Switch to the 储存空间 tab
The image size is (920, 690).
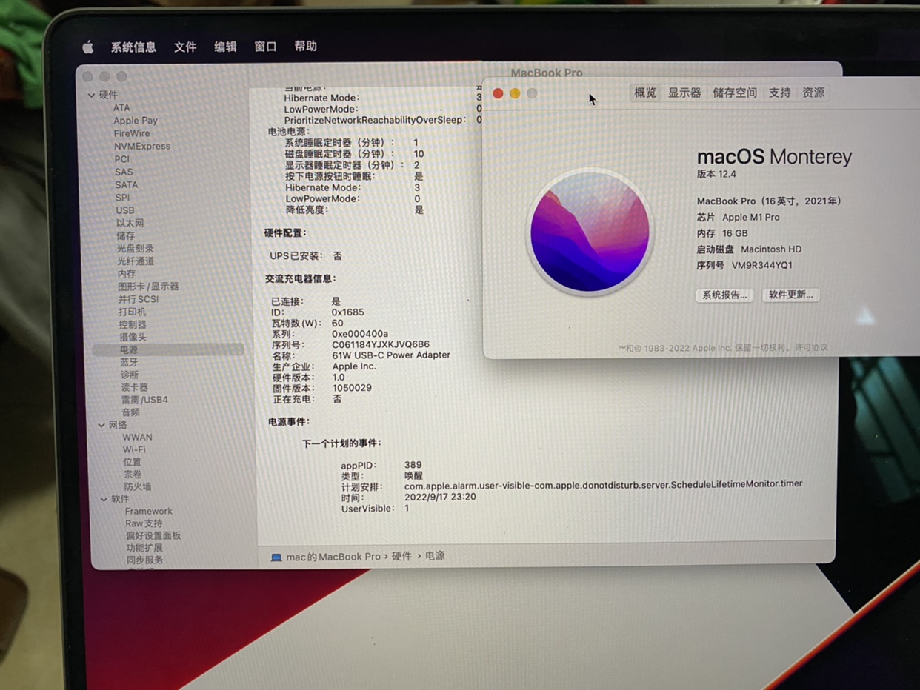pos(735,93)
